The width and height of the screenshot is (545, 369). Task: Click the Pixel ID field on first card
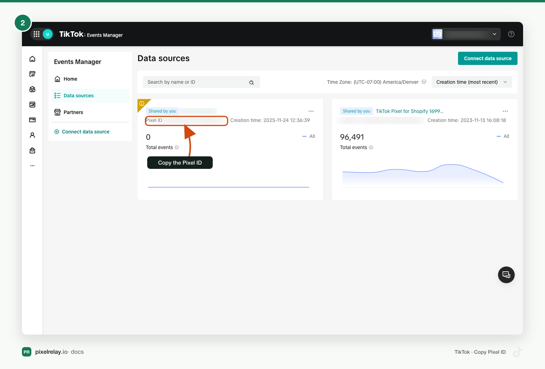(x=186, y=121)
